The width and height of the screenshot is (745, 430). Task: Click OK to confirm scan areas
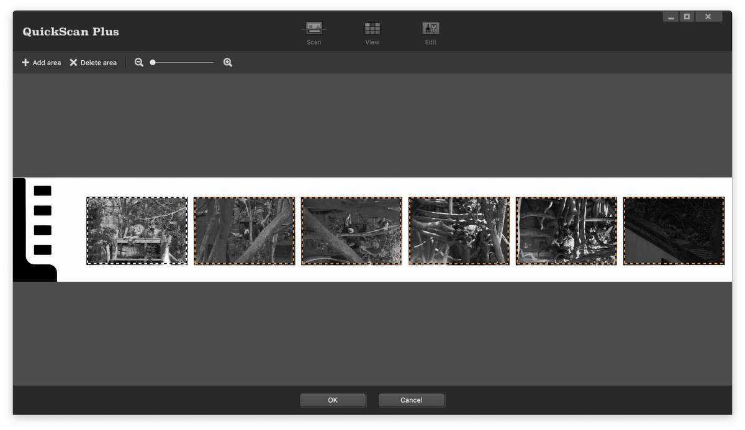(333, 400)
